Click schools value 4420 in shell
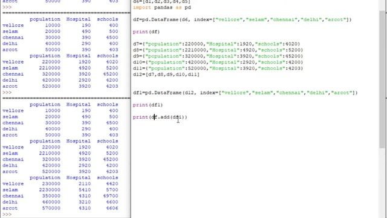This screenshot has width=387, height=218. pyautogui.click(x=112, y=183)
